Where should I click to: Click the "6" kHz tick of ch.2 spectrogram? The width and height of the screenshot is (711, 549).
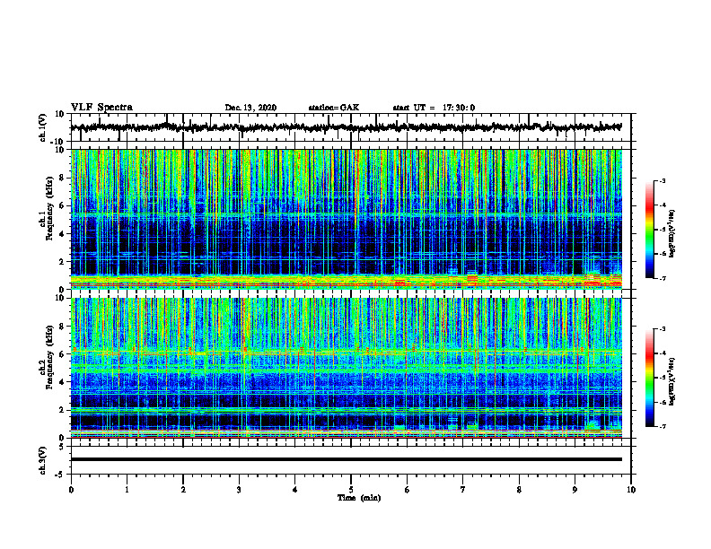63,354
